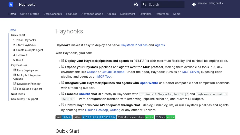Click the Quick Start section heading
The image size is (240, 135).
click(x=67, y=131)
